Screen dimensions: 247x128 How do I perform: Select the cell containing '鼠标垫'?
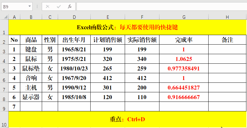click(x=31, y=69)
